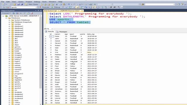Open the File menu

tap(3, 2)
